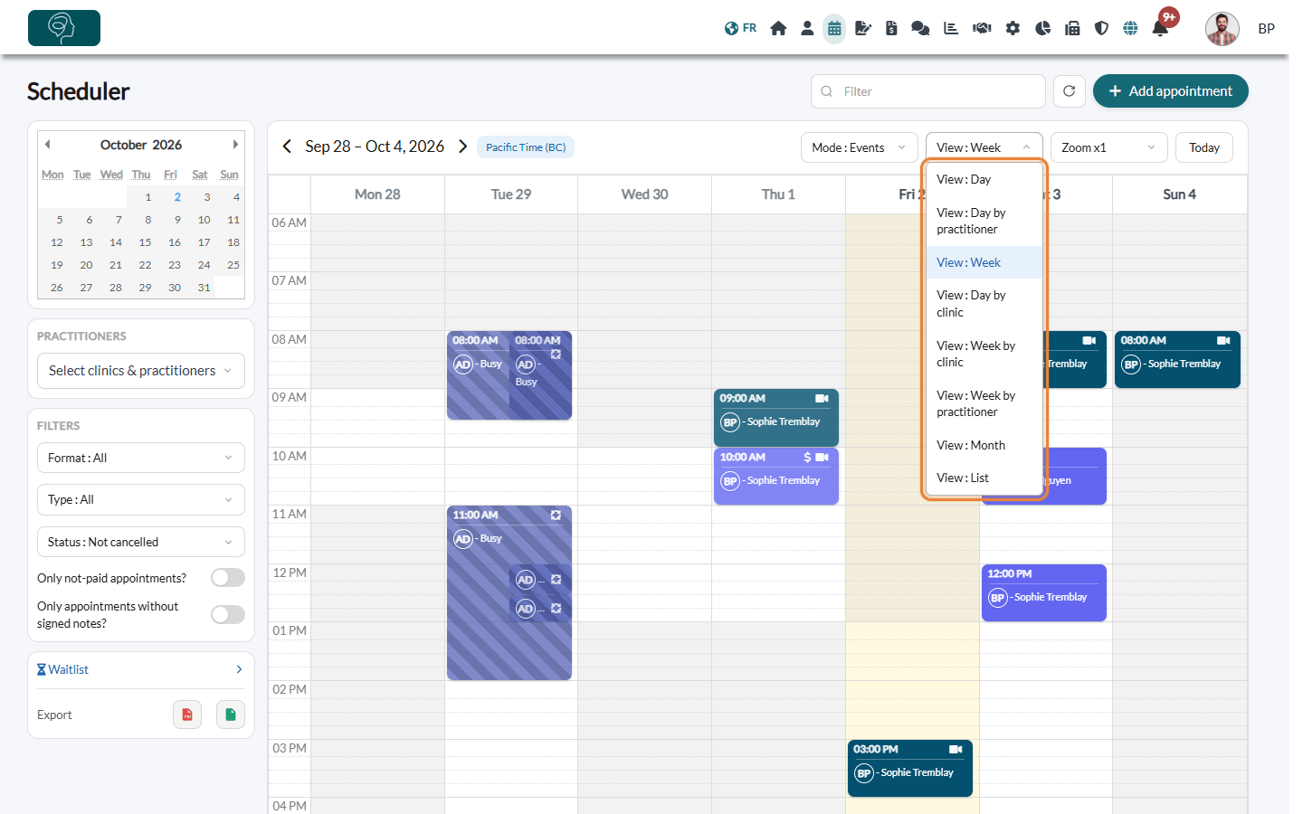Select View: Week option
The image size is (1303, 814).
[984, 262]
